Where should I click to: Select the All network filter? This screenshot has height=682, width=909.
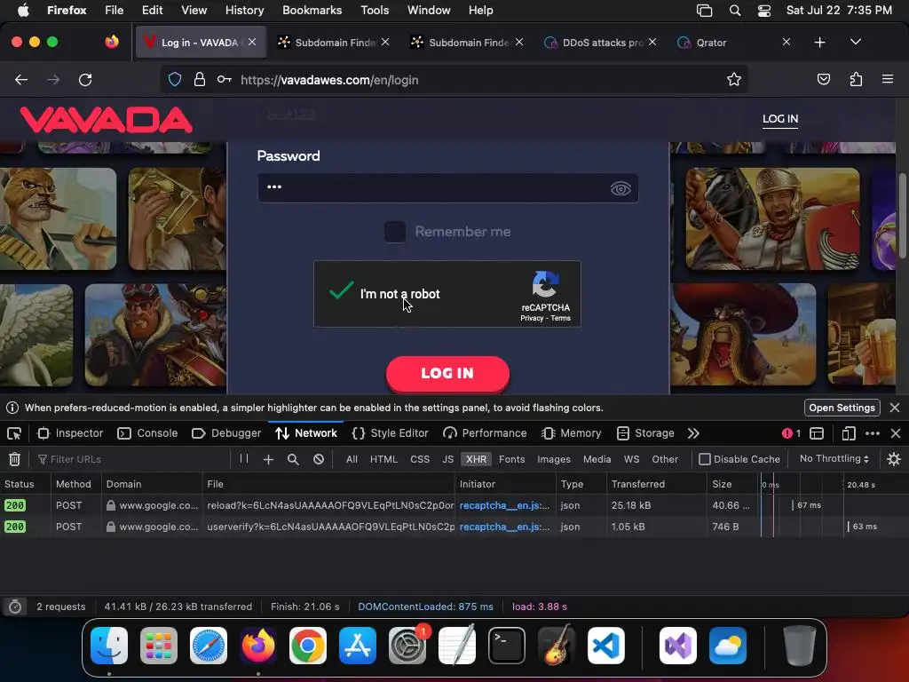click(352, 459)
